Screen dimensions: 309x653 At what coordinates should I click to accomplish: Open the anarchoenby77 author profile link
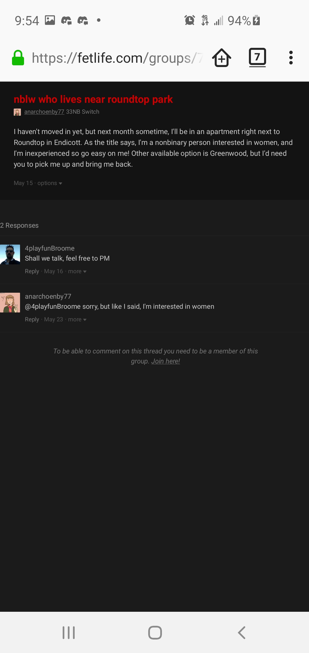(44, 112)
